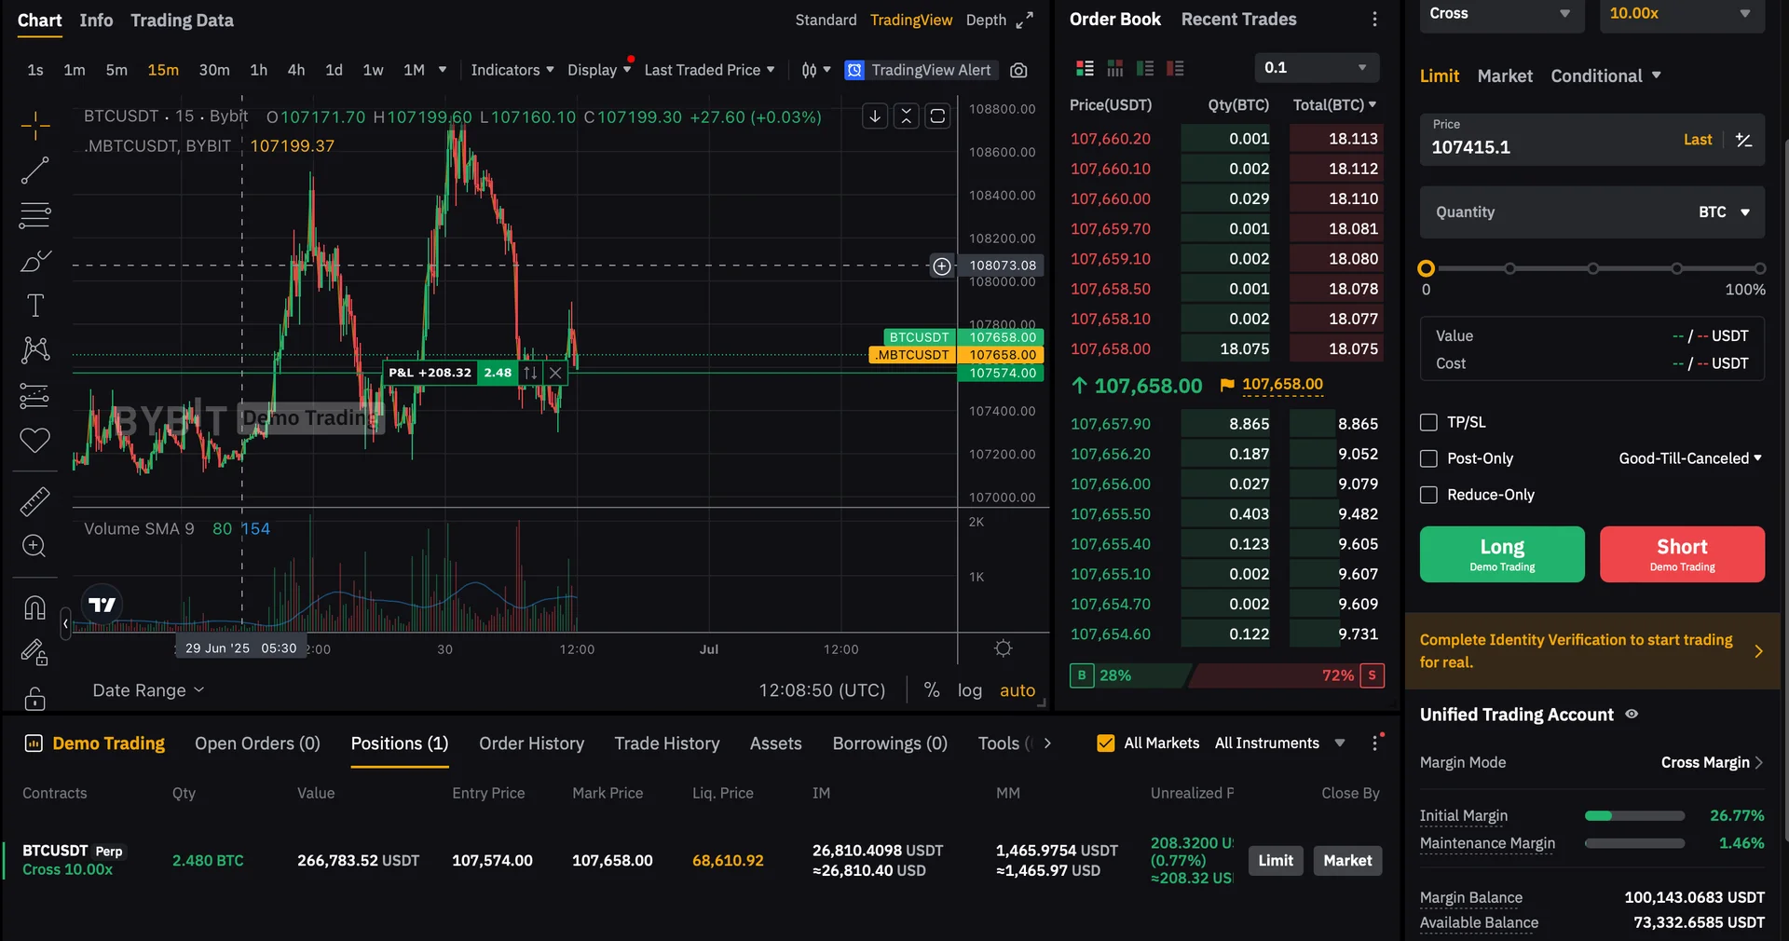Screen dimensions: 1789x941
Task: Select the trend line drawing tool
Action: click(34, 170)
